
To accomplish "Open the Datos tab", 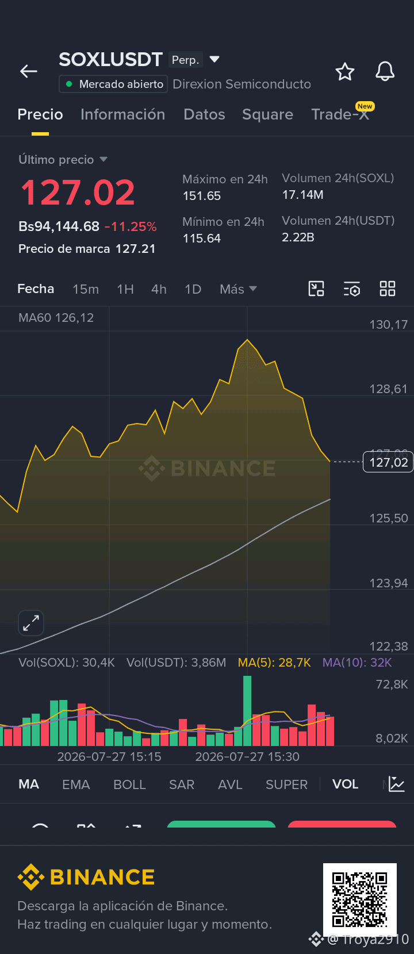I will (x=204, y=114).
